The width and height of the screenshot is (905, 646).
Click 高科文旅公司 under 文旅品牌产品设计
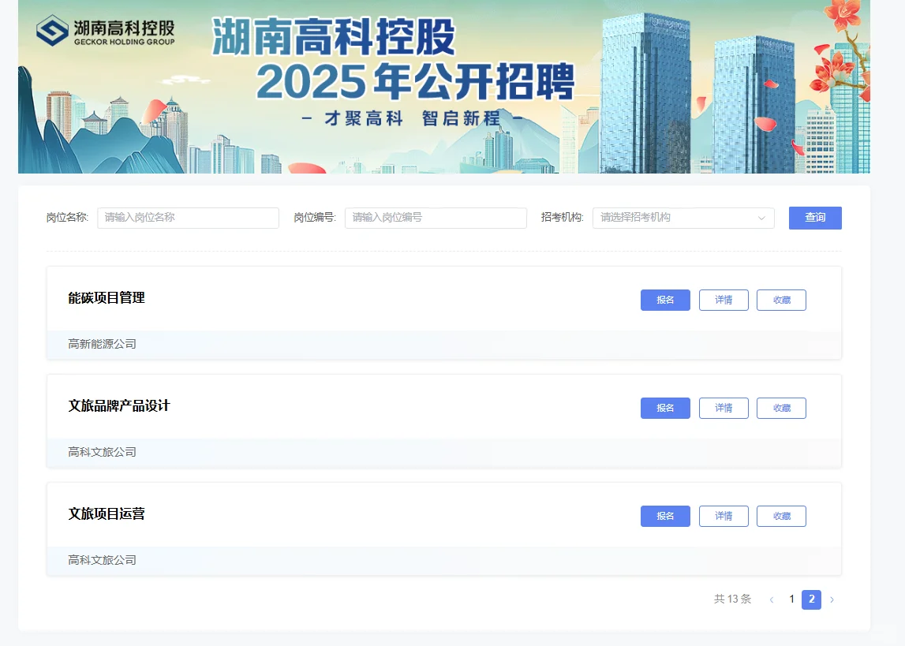tap(102, 452)
